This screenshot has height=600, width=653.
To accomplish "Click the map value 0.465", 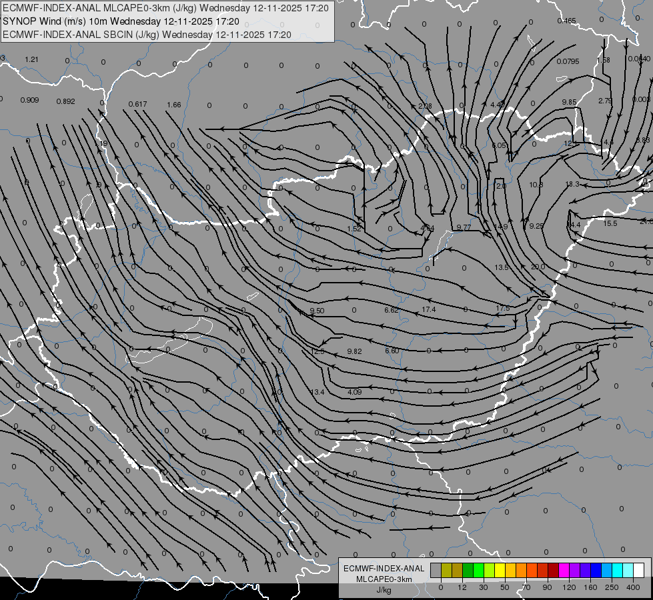I will [566, 21].
